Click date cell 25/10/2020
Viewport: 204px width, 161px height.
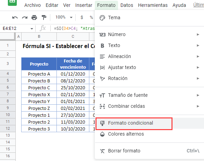[73, 88]
